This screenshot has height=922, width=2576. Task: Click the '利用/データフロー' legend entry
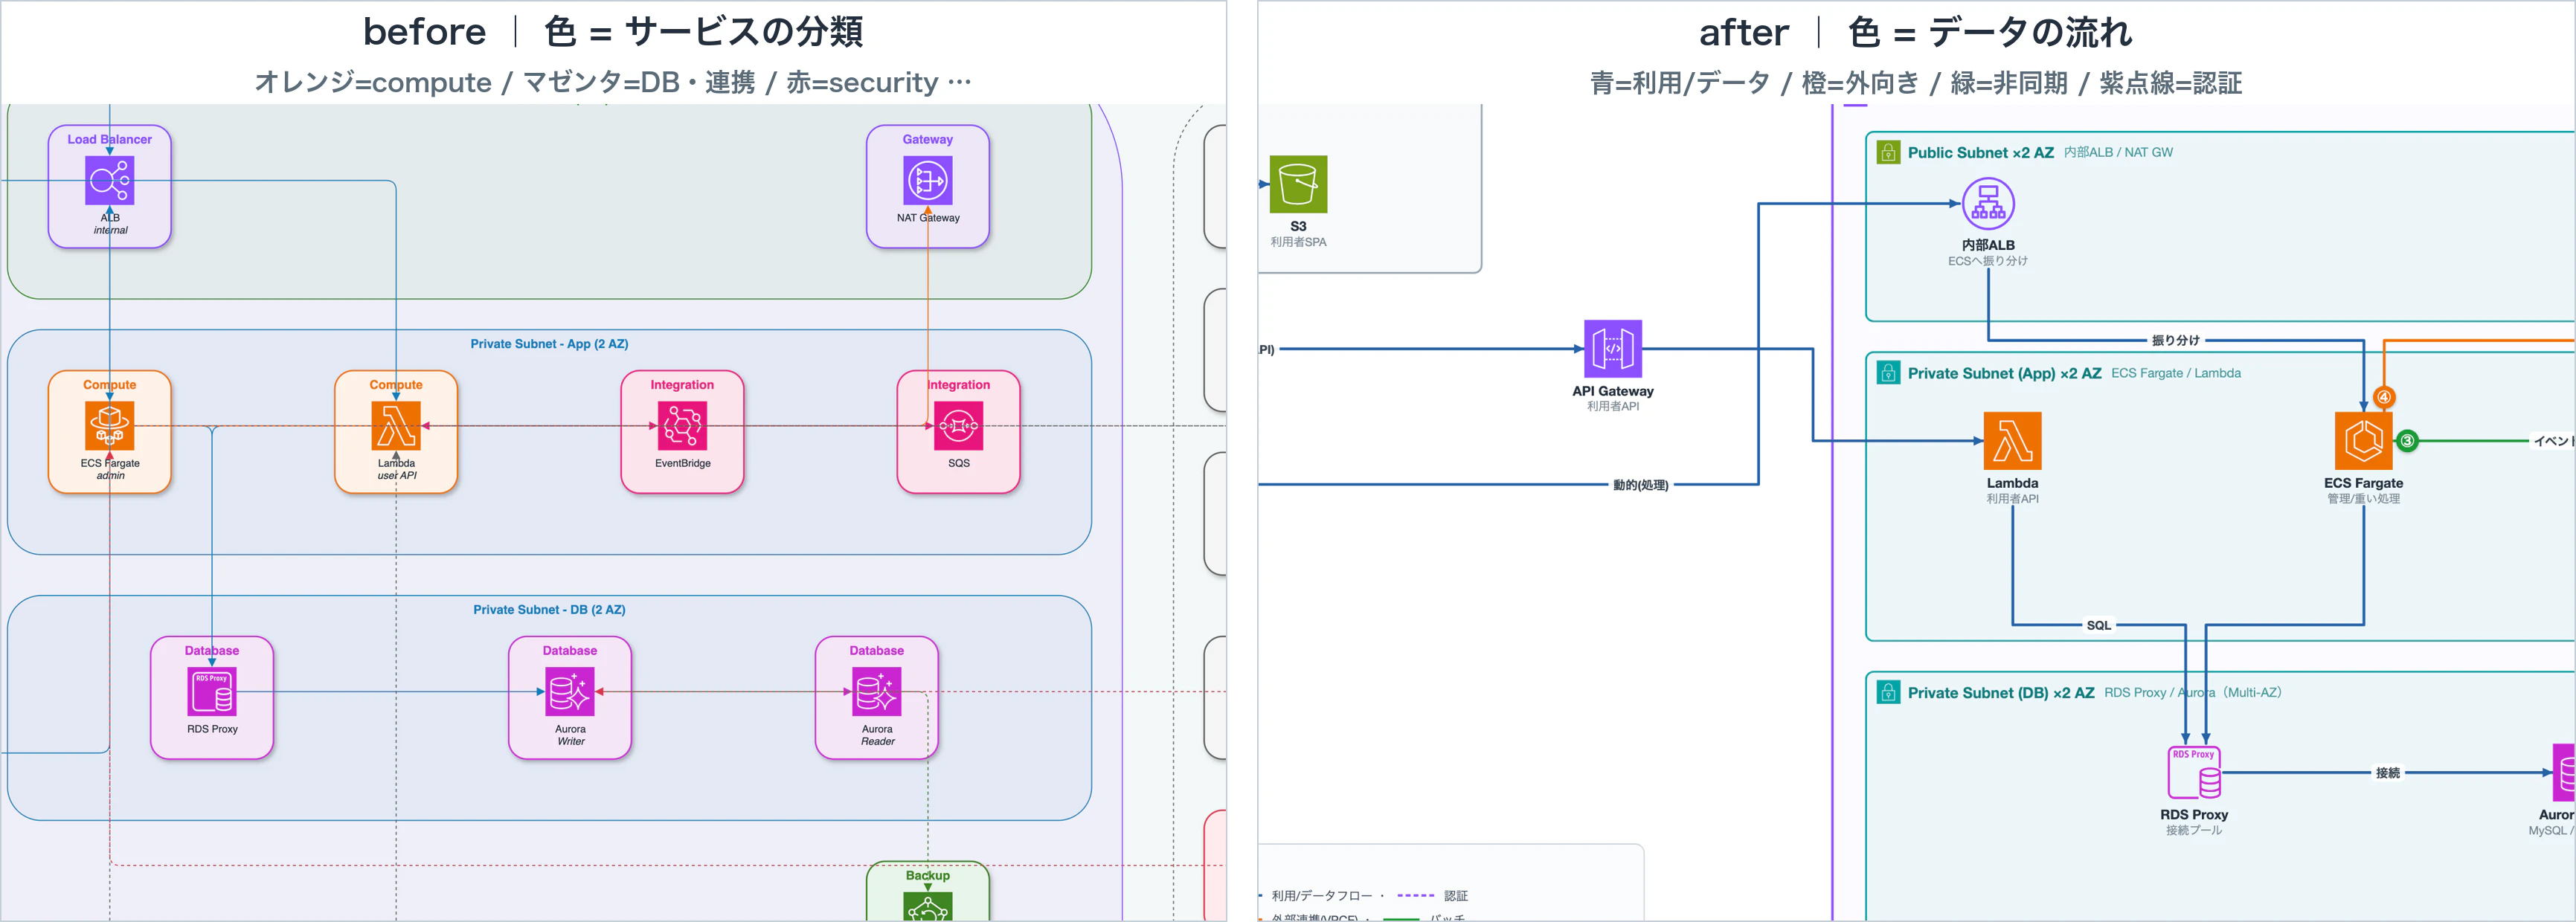[x=1321, y=896]
